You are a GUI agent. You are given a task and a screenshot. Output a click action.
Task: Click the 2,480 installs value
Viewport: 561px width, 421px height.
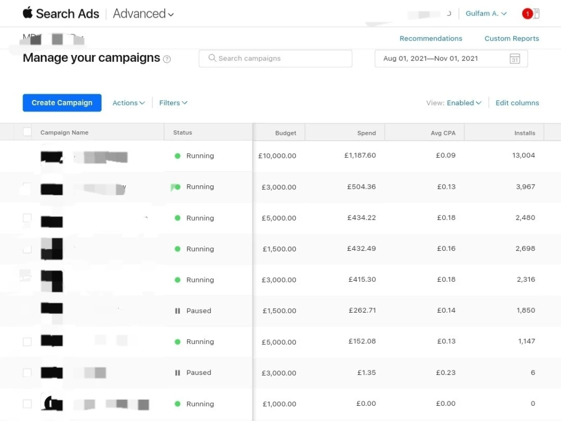coord(525,218)
